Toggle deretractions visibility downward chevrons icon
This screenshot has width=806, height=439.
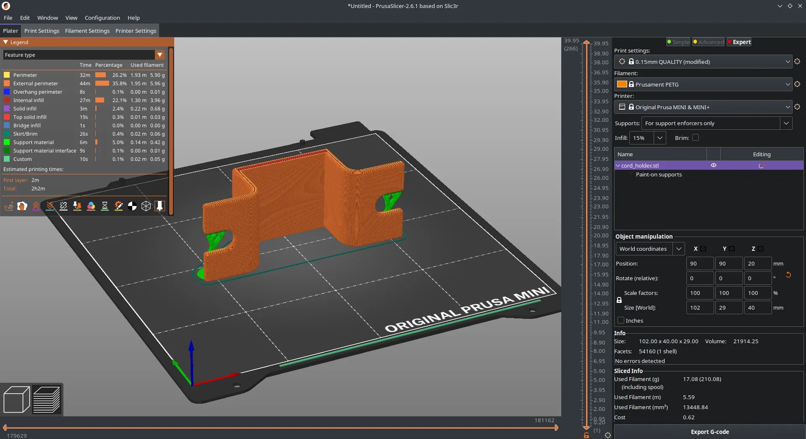pos(50,206)
